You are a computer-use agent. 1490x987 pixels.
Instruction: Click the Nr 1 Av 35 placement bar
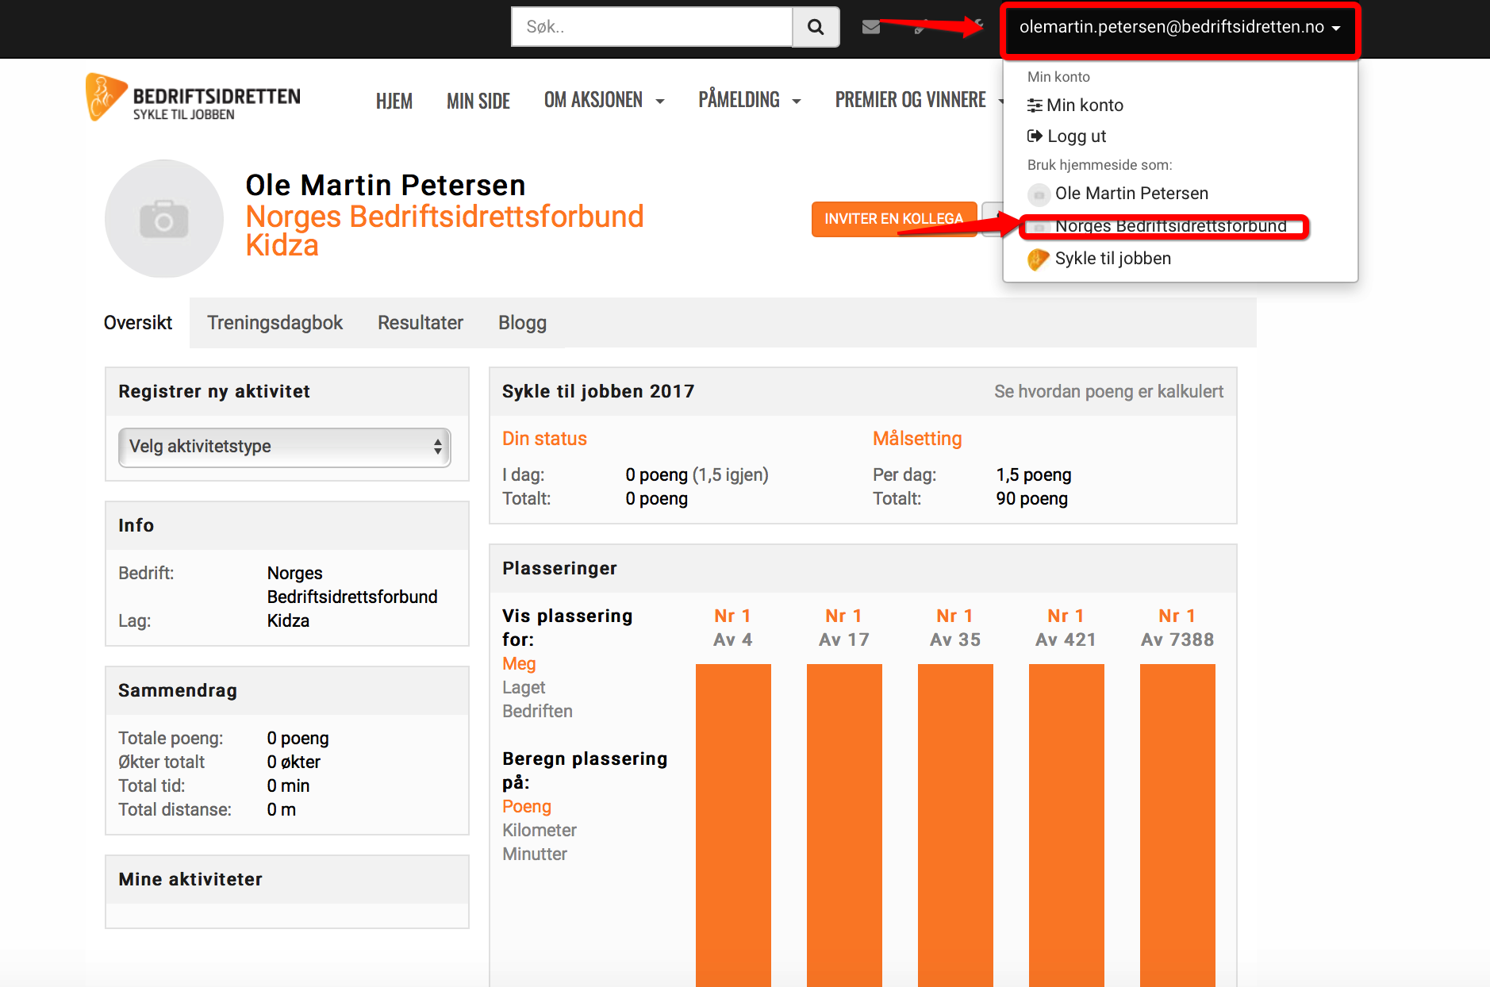pyautogui.click(x=955, y=825)
